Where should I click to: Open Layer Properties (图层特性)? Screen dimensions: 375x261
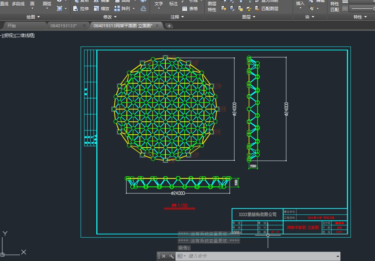tap(212, 7)
